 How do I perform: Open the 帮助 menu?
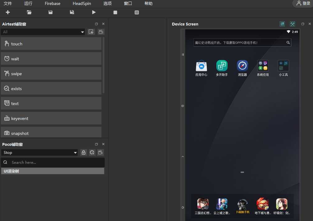(x=149, y=3)
